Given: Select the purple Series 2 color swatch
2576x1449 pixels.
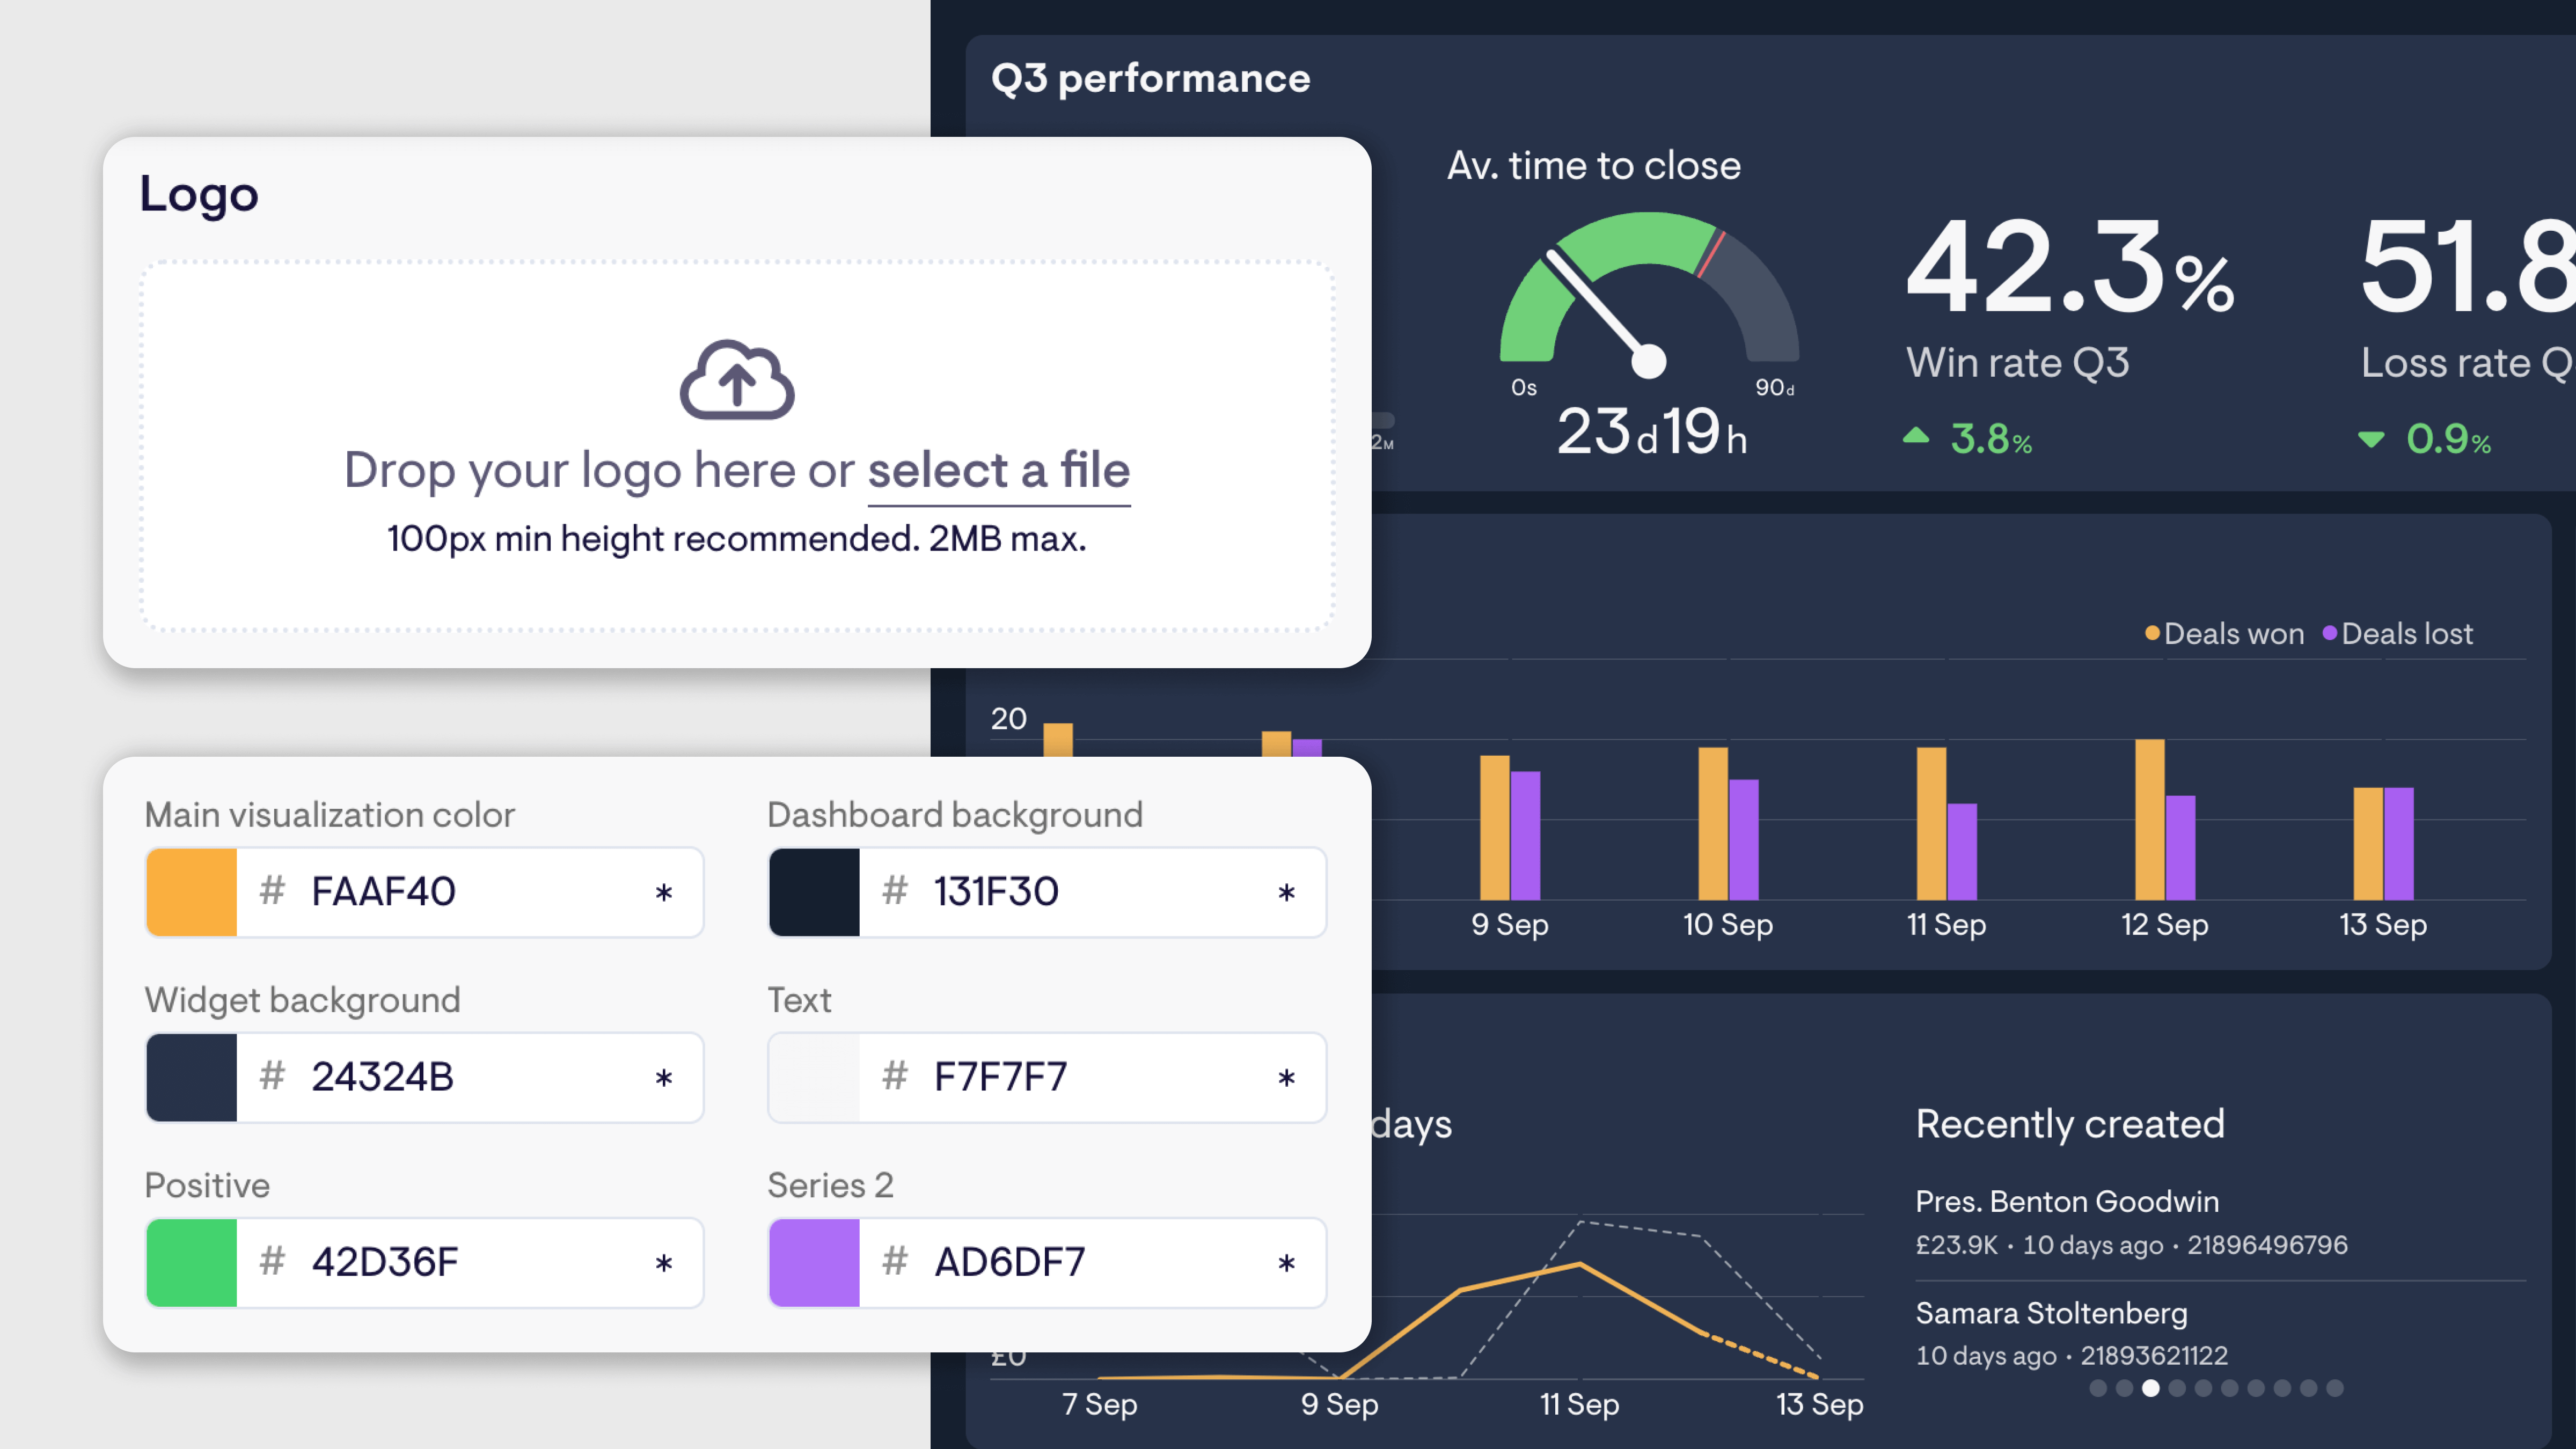Looking at the screenshot, I should [813, 1263].
